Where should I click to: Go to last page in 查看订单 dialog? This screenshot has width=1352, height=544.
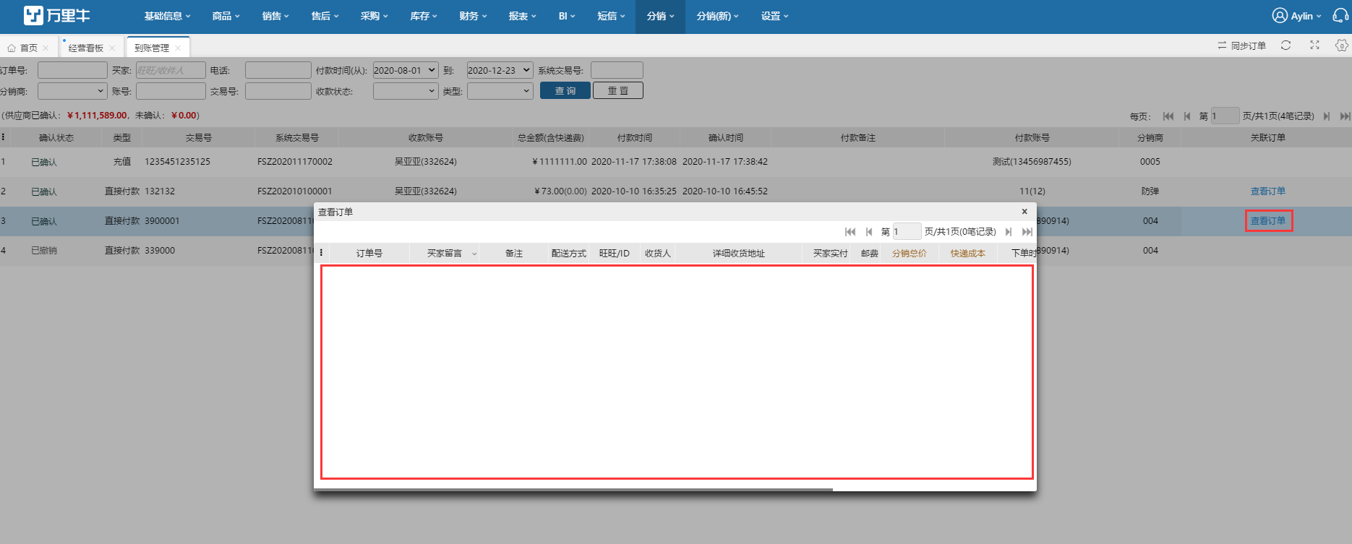1027,232
